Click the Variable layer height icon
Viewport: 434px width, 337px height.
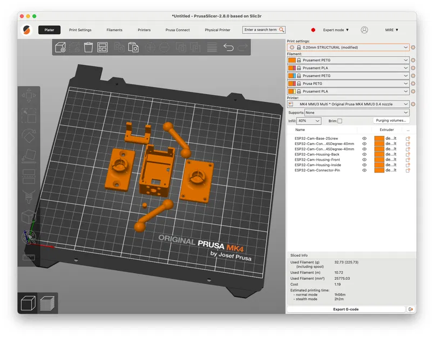pyautogui.click(x=212, y=47)
